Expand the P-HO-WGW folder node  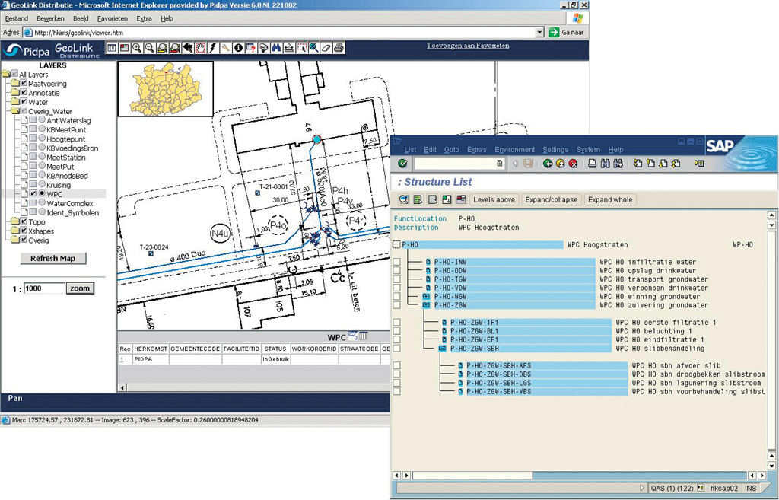coord(426,297)
